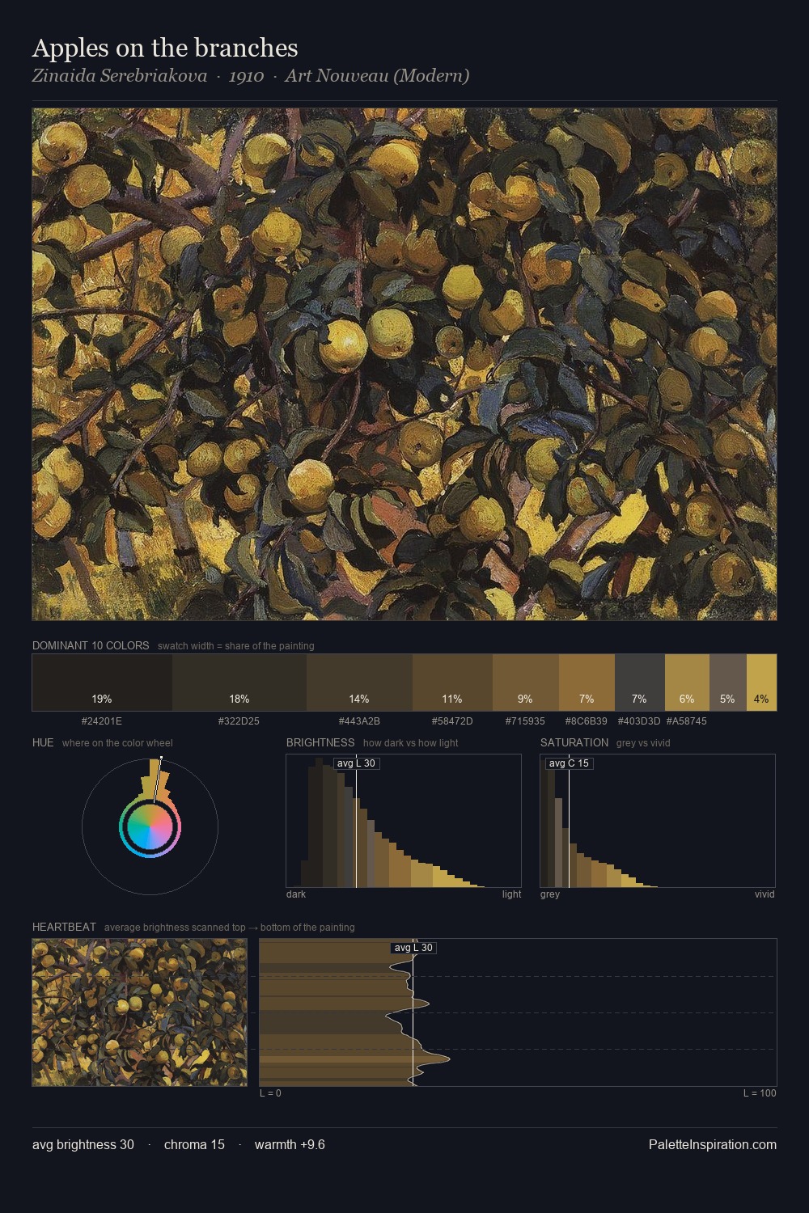Click "avg L 30" label in brightness histogram
The height and width of the screenshot is (1213, 809).
tap(356, 763)
